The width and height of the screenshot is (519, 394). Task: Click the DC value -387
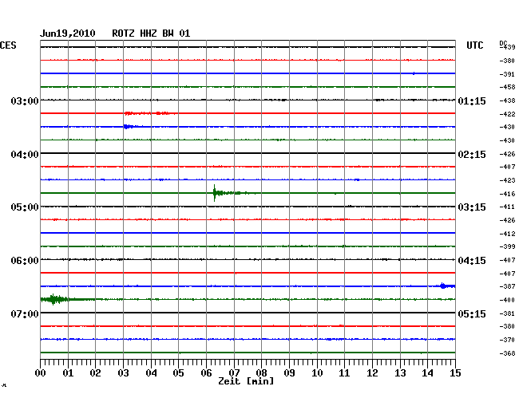coord(507,286)
